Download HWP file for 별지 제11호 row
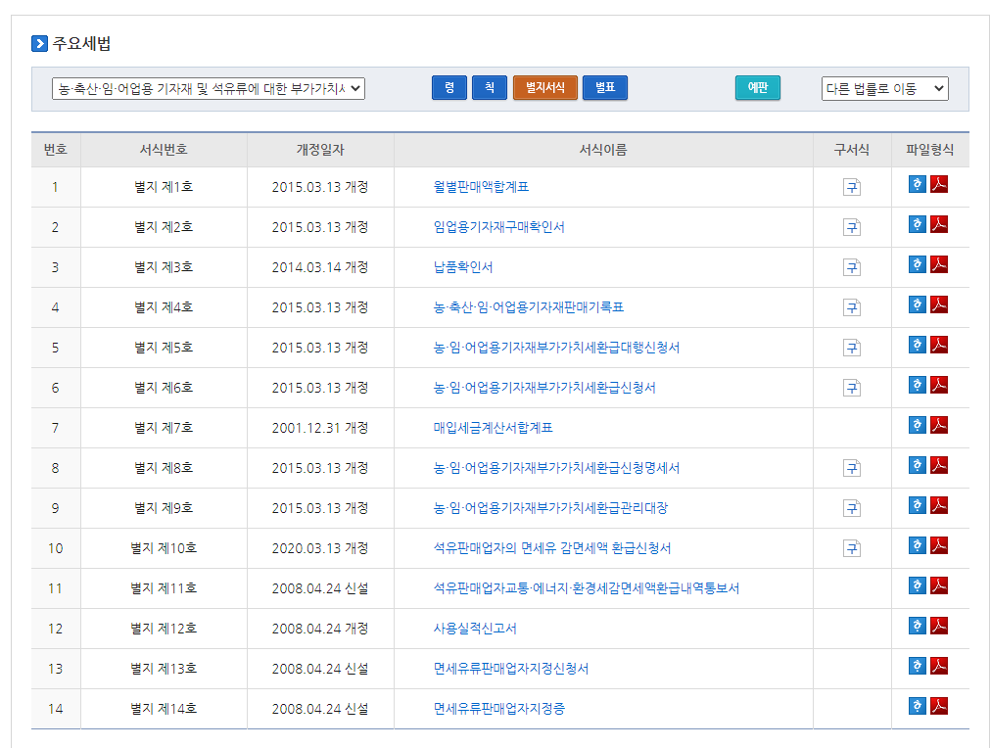This screenshot has height=748, width=991. pyautogui.click(x=917, y=586)
